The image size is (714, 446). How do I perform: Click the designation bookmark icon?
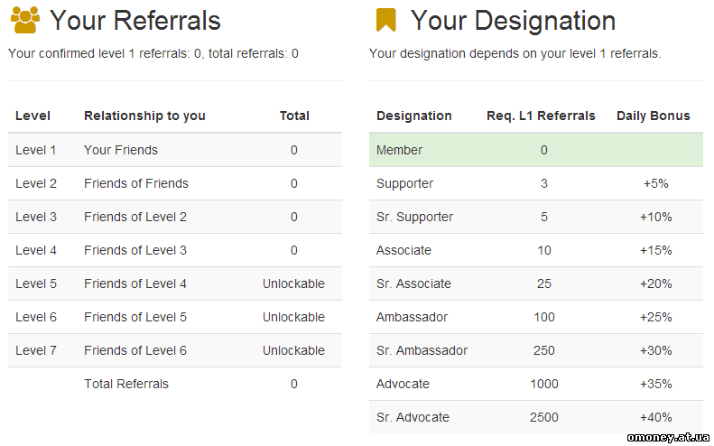point(385,21)
